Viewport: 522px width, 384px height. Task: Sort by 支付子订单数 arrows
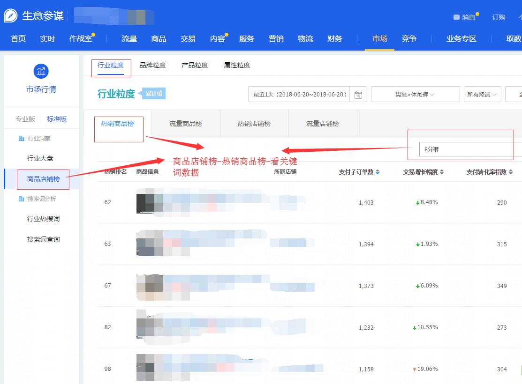pos(378,172)
